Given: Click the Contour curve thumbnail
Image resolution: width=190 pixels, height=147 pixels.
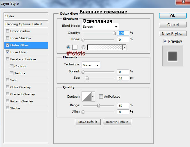Looking at the screenshot, I should point(87,97).
